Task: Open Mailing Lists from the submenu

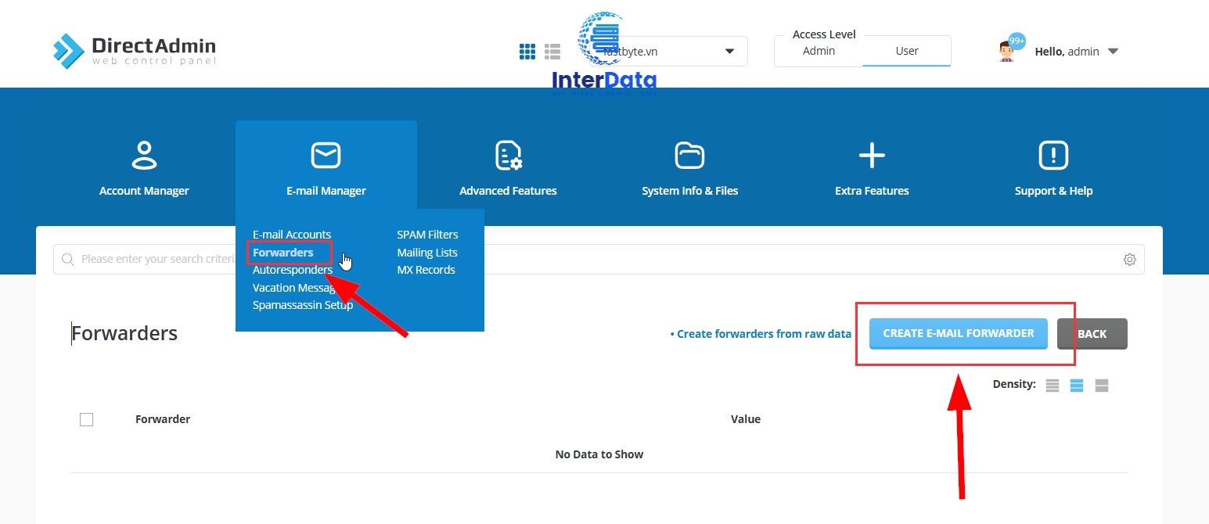Action: 427,253
